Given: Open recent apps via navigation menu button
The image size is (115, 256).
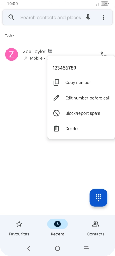Looking at the screenshot, I should (x=86, y=248).
